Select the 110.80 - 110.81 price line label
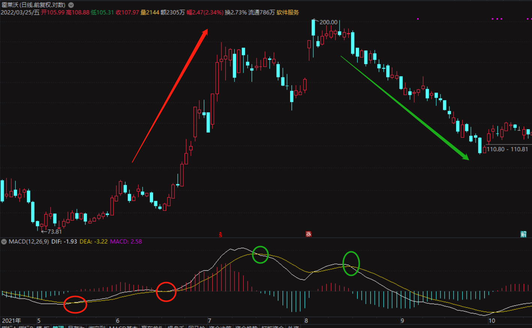 click(507, 149)
